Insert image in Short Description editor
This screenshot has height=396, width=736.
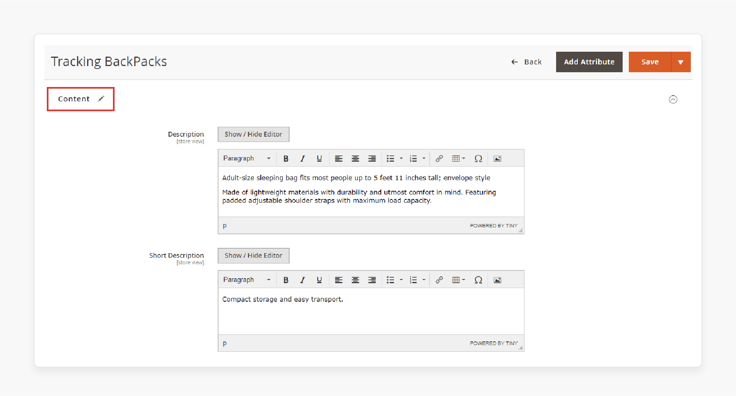[497, 280]
